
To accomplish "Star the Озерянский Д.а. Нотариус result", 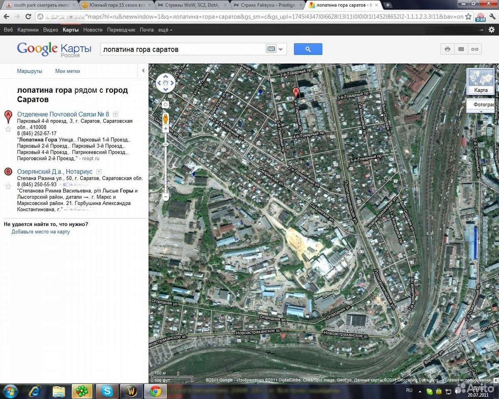I will coord(8,186).
